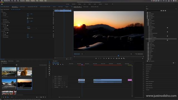Pick the free draw bezier mask under Twirl
The height and width of the screenshot is (100, 178).
point(8,33)
